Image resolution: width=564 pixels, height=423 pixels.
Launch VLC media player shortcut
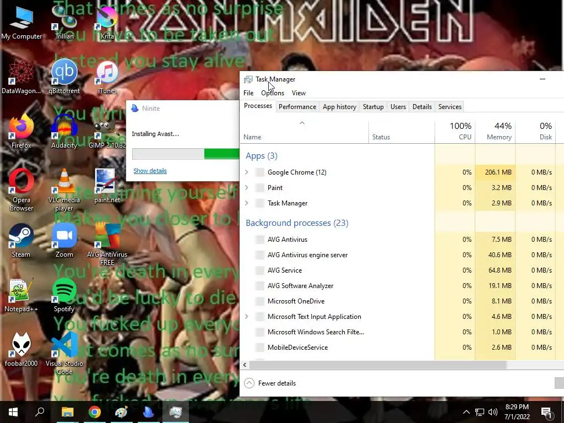tap(64, 190)
